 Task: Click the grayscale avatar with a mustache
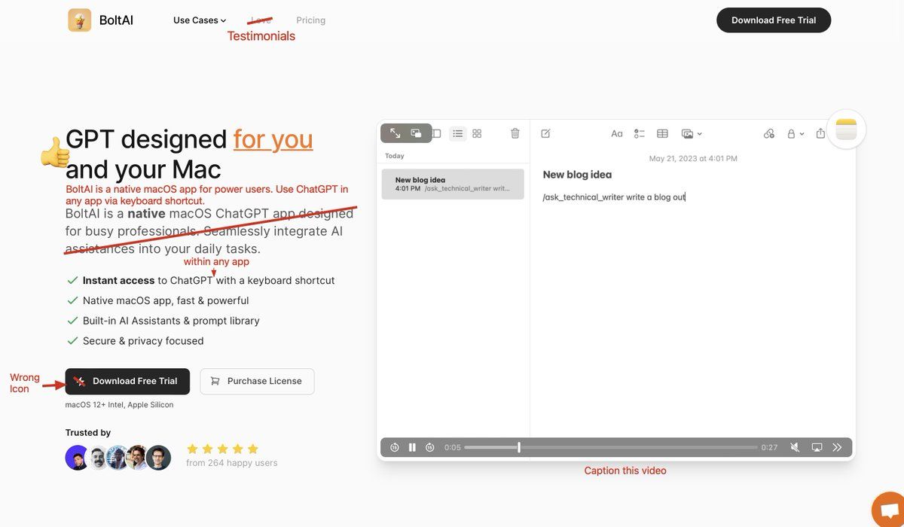pos(99,458)
